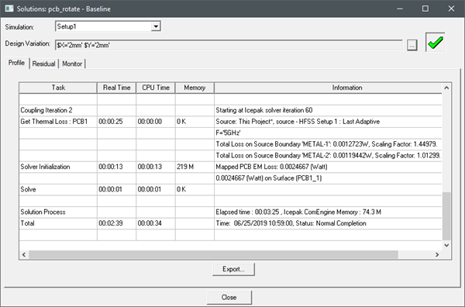Close the Solutions window with X
Viewport: 465px width, 307px height.
[451, 9]
